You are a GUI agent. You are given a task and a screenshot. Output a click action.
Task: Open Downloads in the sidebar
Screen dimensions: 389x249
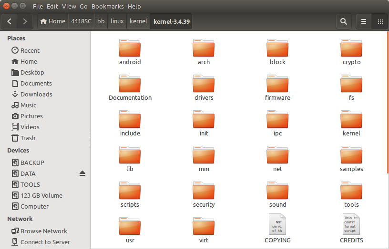pos(36,94)
